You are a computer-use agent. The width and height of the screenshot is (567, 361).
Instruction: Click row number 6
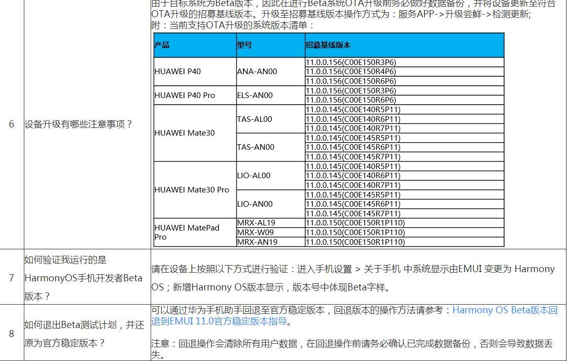pos(12,124)
